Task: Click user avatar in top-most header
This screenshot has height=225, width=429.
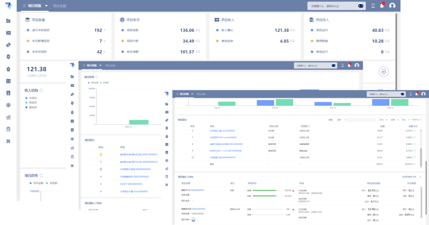Action: (x=392, y=6)
